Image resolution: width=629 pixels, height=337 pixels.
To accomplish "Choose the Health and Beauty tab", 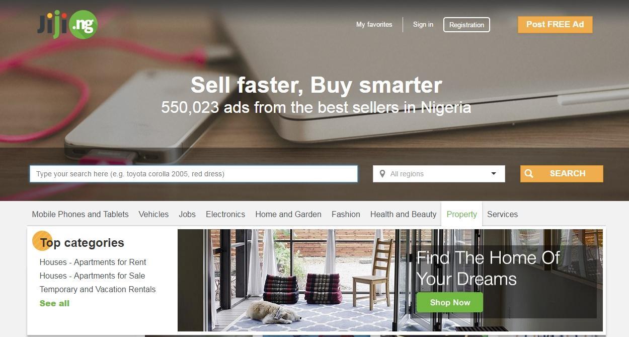I will click(403, 214).
